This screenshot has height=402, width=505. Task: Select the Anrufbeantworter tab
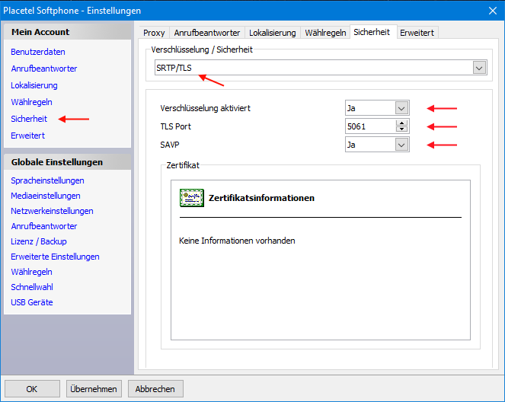[x=206, y=33]
